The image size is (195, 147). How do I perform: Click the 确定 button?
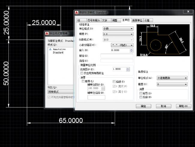pyautogui.click(x=143, y=106)
